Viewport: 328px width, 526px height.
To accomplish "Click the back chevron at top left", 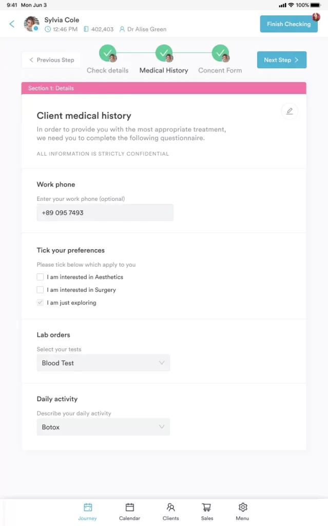I will pyautogui.click(x=11, y=24).
